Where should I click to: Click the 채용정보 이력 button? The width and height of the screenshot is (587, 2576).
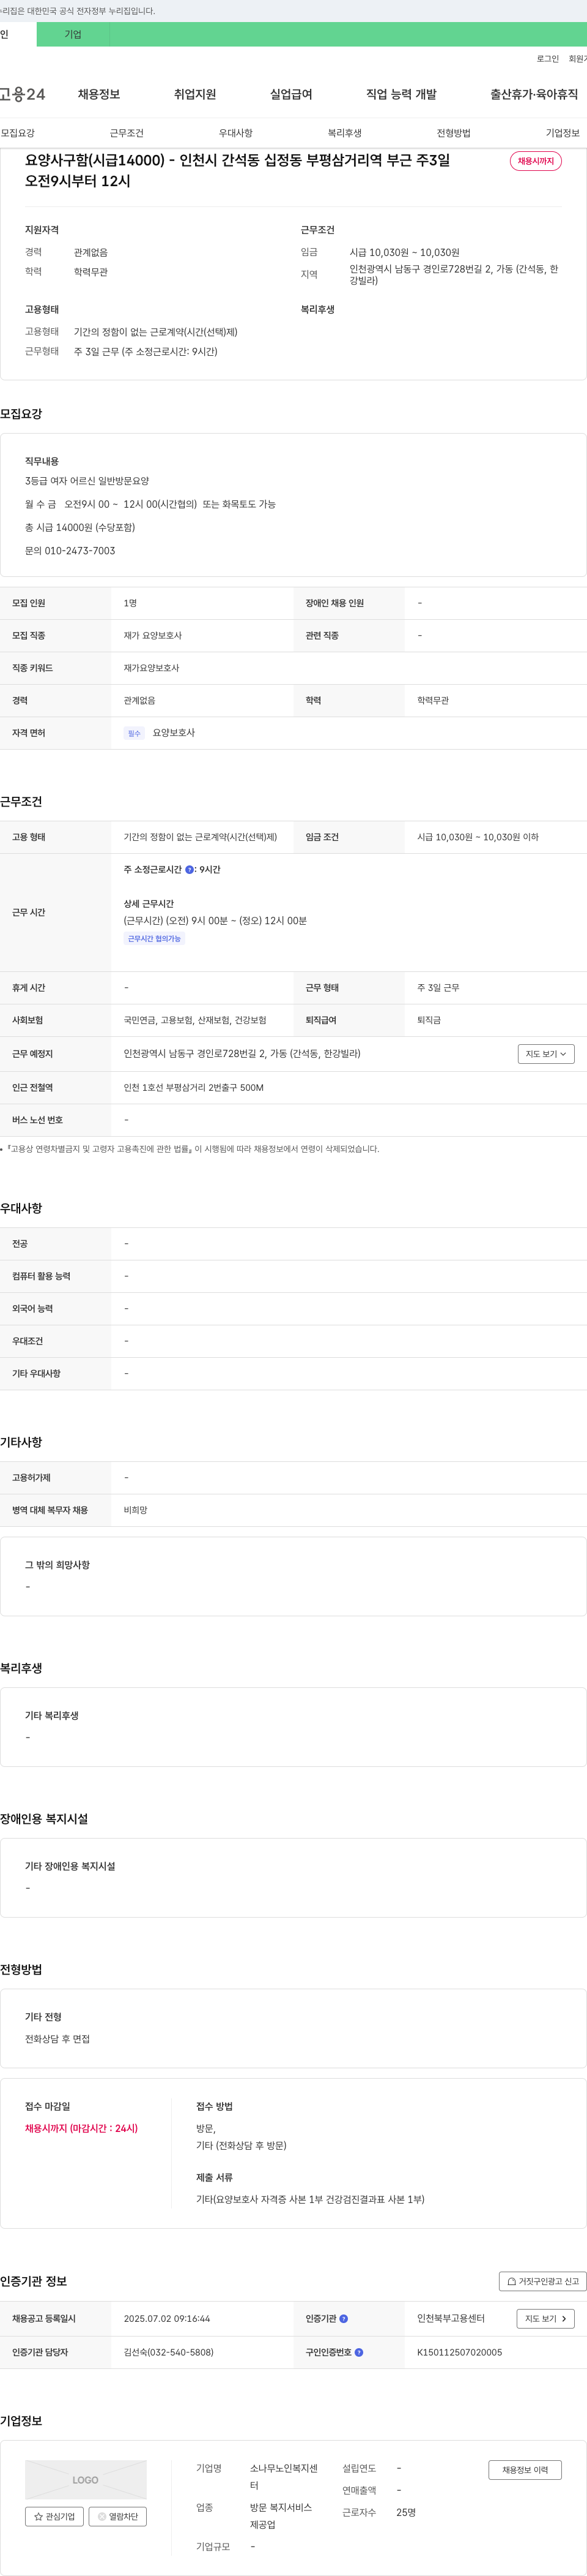[525, 2470]
